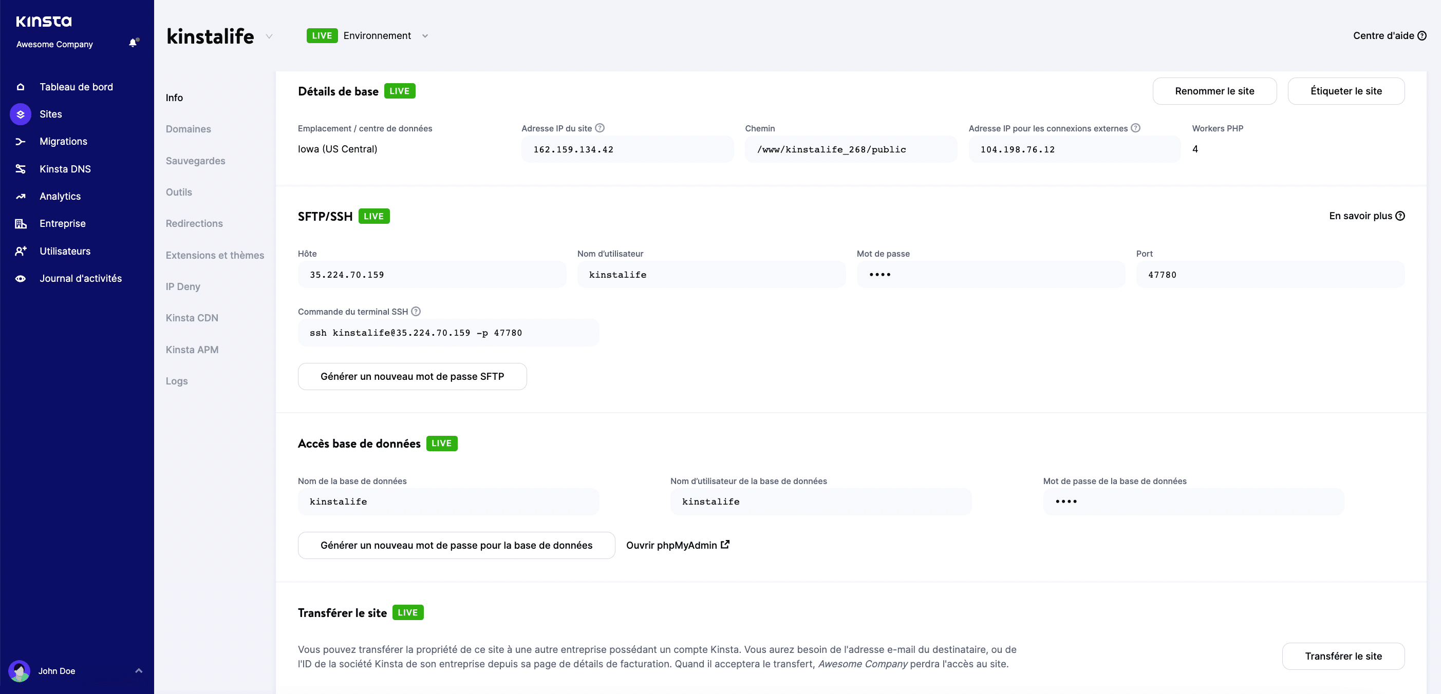
Task: Select the SSH command text field
Action: coord(448,333)
